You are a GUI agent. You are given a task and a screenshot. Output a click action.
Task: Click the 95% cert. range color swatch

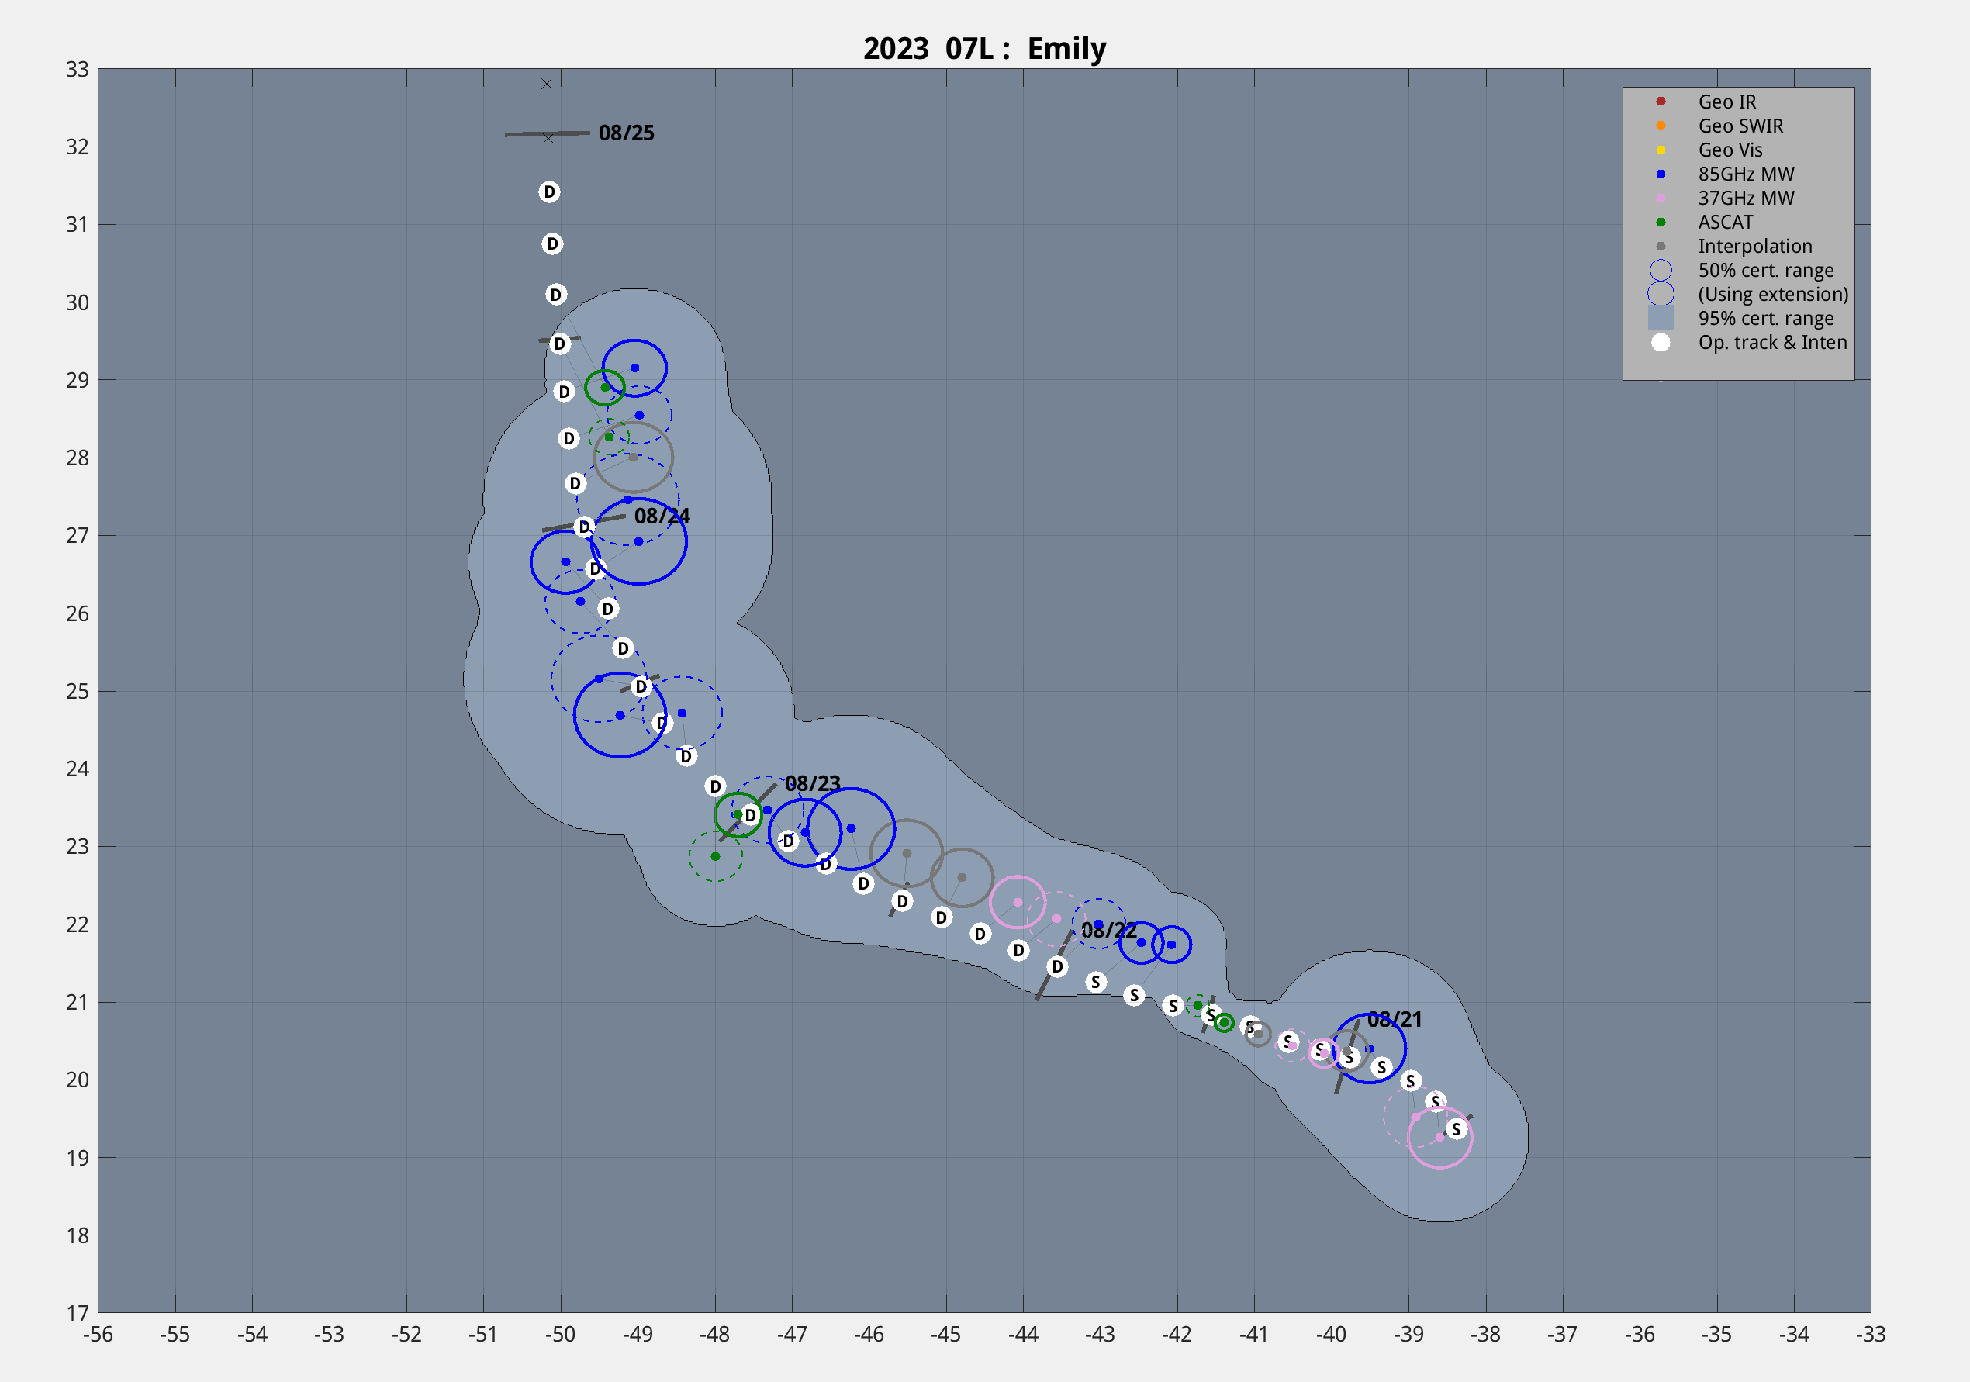point(1661,318)
